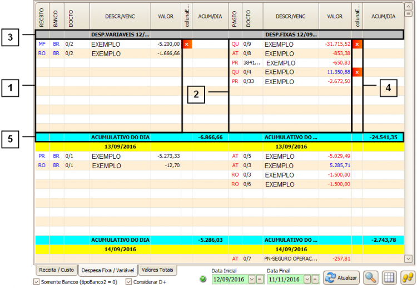Screen dimensions: 417x288
Task: Switch to the Valores Totais tab
Action: pyautogui.click(x=158, y=270)
